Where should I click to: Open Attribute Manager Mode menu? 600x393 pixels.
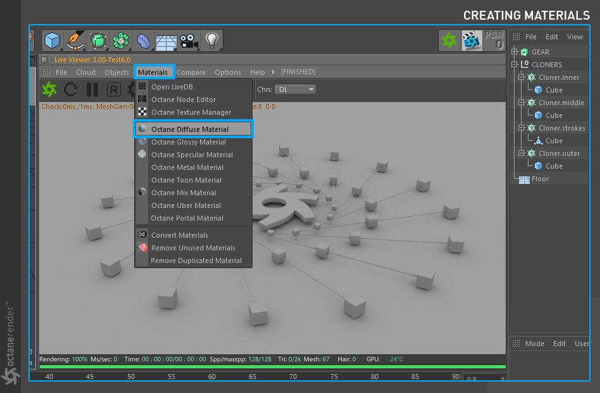click(535, 344)
